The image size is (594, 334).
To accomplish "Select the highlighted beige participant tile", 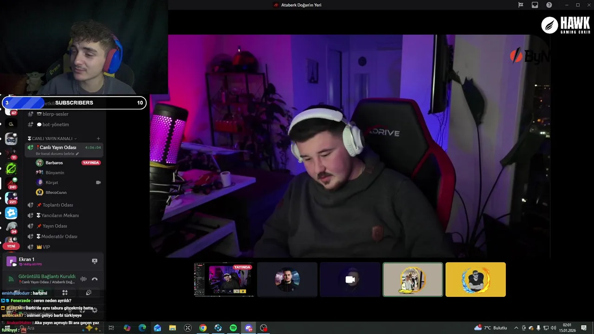I will point(413,279).
